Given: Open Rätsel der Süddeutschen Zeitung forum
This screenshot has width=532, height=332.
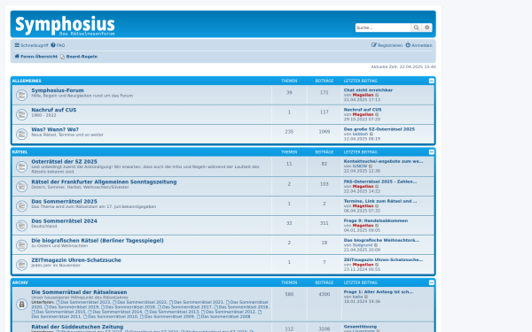Looking at the screenshot, I should [77, 327].
